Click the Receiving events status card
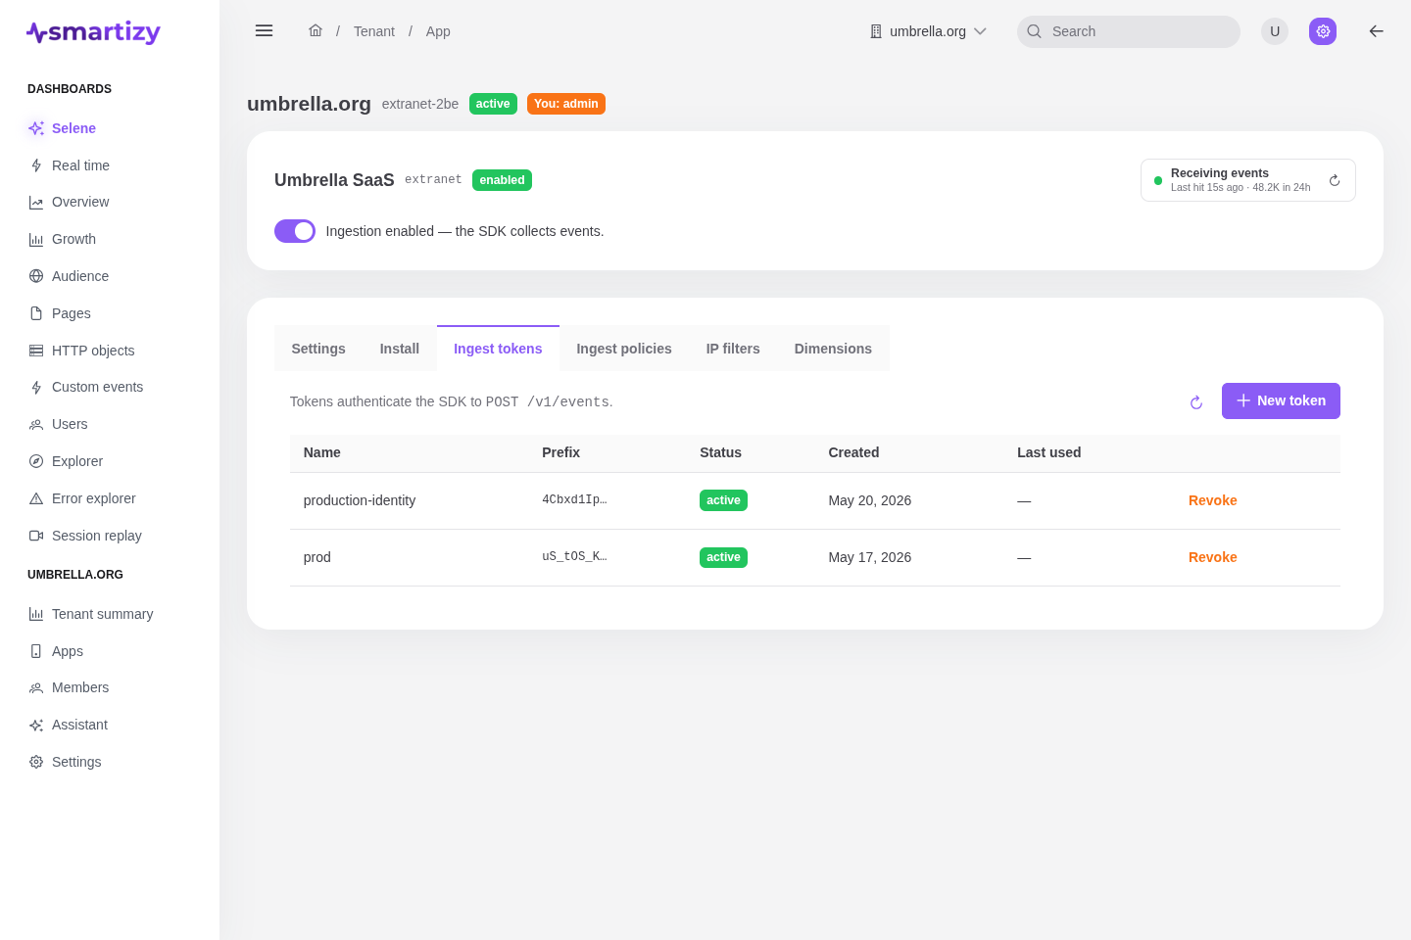Viewport: 1411px width, 940px height. pyautogui.click(x=1248, y=180)
